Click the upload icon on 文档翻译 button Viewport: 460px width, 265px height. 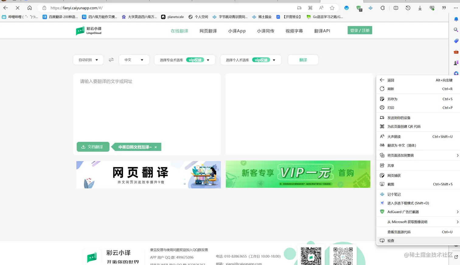pyautogui.click(x=83, y=147)
